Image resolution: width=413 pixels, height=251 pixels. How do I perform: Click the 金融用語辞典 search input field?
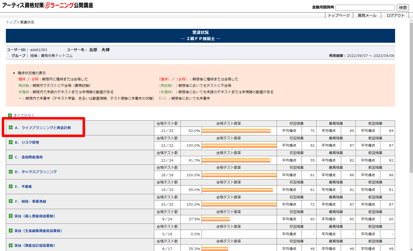[365, 8]
